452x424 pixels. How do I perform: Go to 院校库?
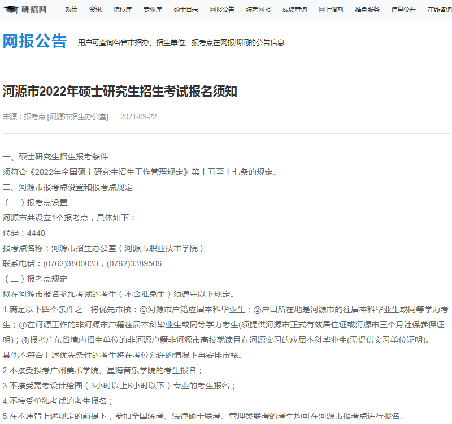[123, 9]
